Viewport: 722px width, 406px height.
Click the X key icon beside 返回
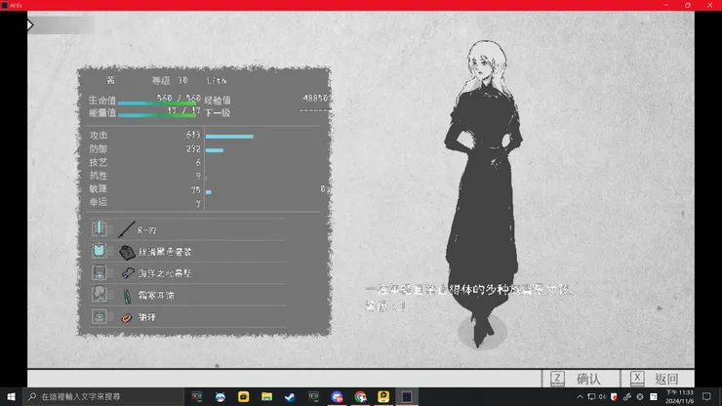point(637,379)
